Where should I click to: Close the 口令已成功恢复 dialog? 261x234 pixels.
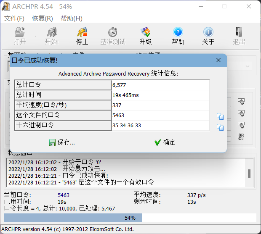tap(218, 60)
